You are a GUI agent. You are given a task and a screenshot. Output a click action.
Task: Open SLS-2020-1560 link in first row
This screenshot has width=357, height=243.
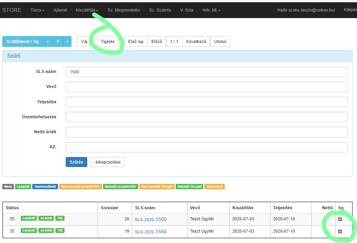(x=151, y=219)
